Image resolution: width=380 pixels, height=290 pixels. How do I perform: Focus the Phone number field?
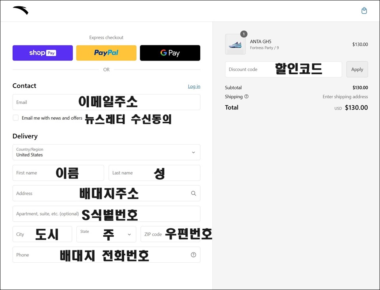pos(106,255)
